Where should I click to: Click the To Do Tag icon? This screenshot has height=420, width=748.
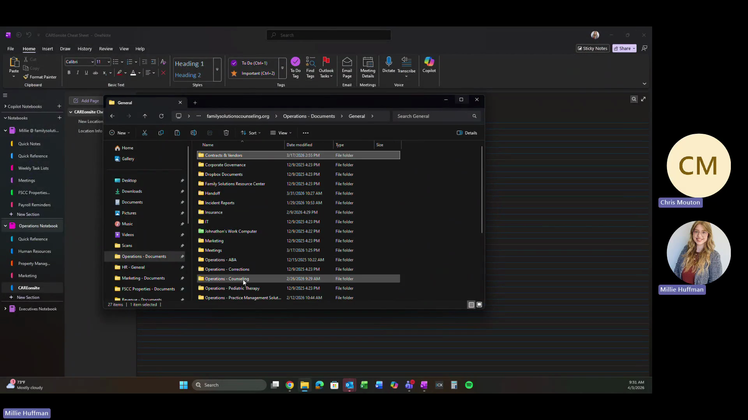pos(295,67)
